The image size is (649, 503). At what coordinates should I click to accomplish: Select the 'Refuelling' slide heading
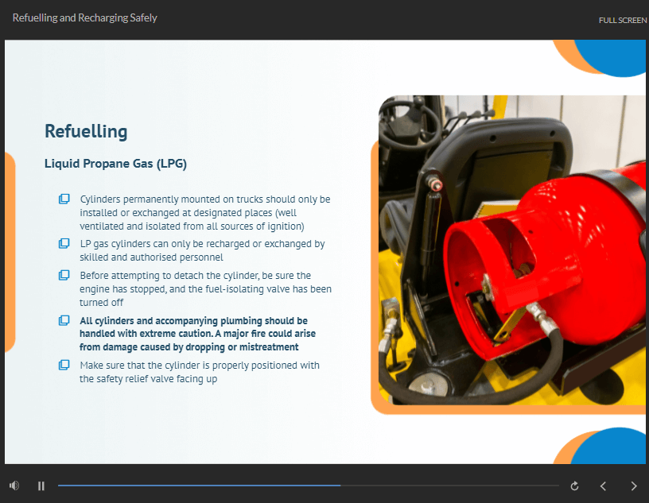[86, 131]
